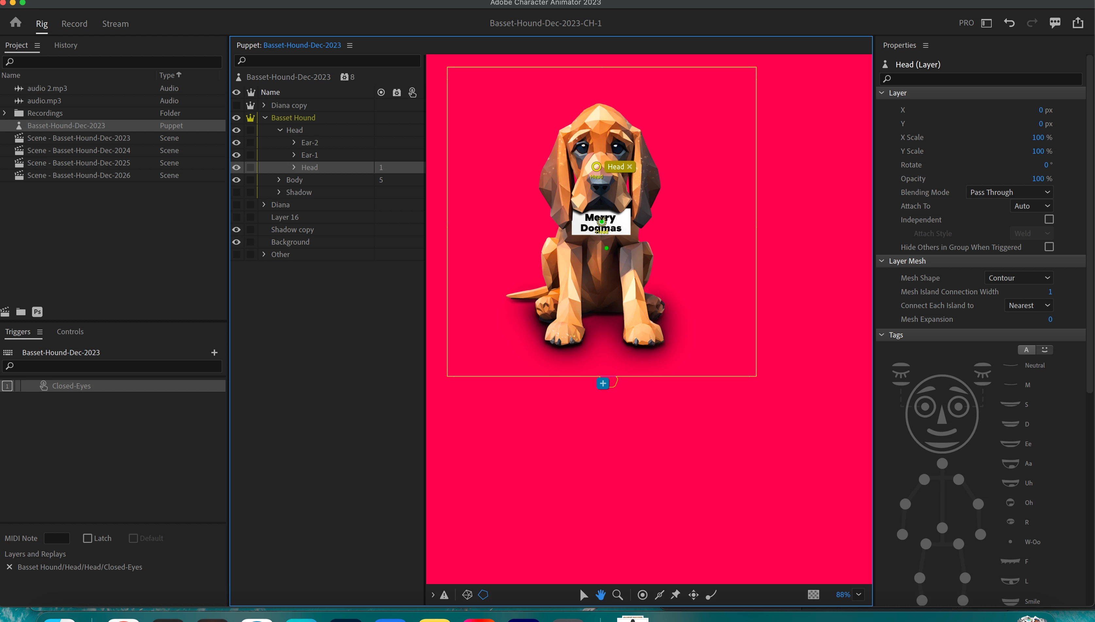Select the Zoom magnifier tool
Screen dimensions: 1095x622
coord(617,595)
